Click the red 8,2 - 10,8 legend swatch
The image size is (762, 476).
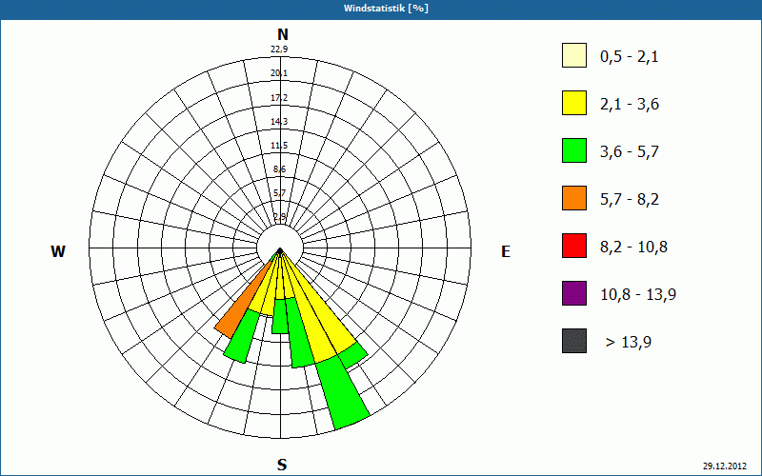point(574,246)
